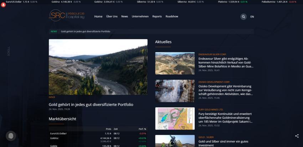Open Endeavour Silver Bolañitos sale headline
The width and height of the screenshot is (303, 147).
click(x=226, y=62)
